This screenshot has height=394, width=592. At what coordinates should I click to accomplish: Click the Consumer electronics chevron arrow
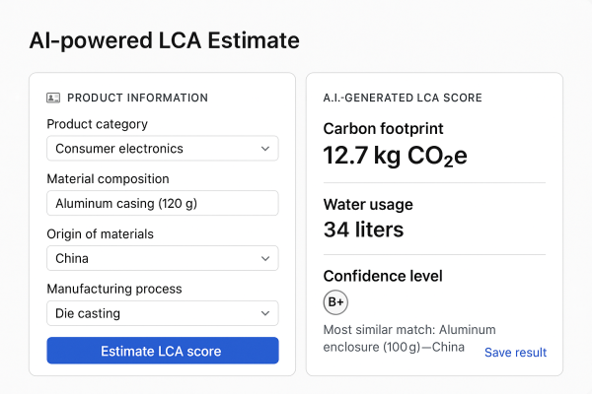click(x=264, y=149)
